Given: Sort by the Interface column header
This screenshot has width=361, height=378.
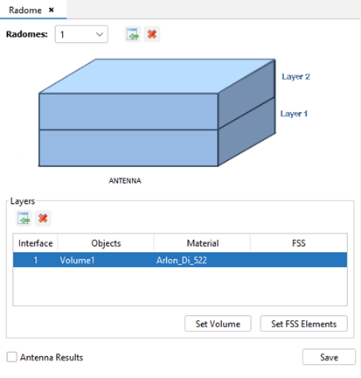Looking at the screenshot, I should coord(35,243).
